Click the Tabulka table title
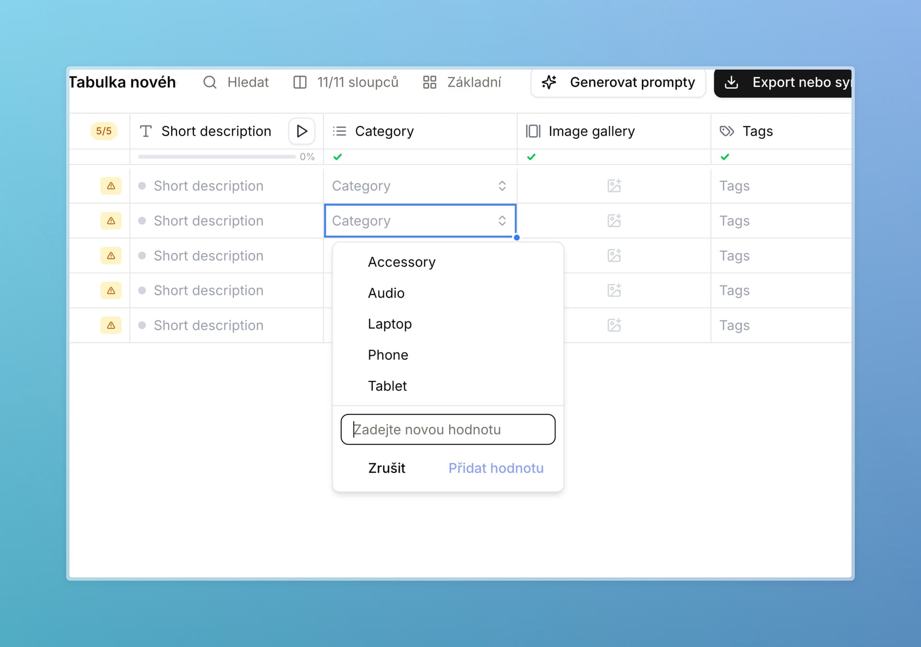Viewport: 921px width, 647px height. [x=122, y=82]
